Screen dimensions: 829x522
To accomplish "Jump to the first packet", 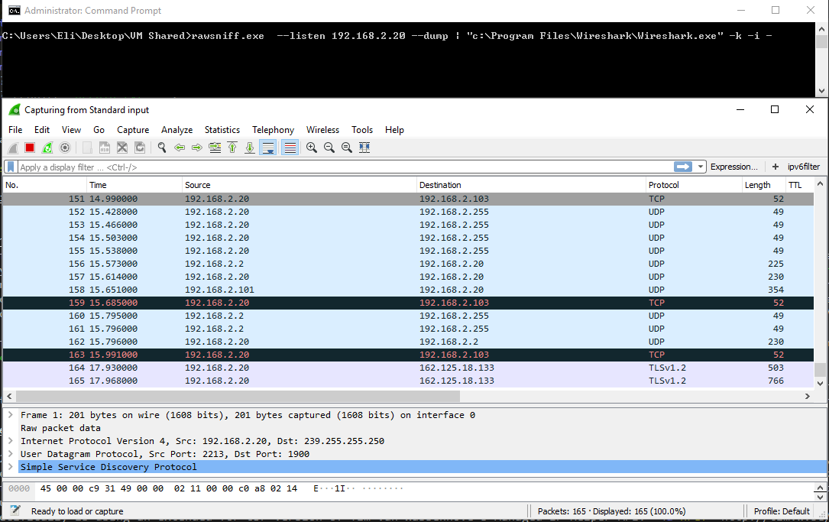I will [x=232, y=148].
